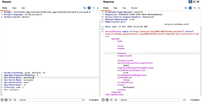Image resolution: width=202 pixels, height=104 pixels.
Task: Select combined tabbed layout icon
Action: click(x=198, y=2)
